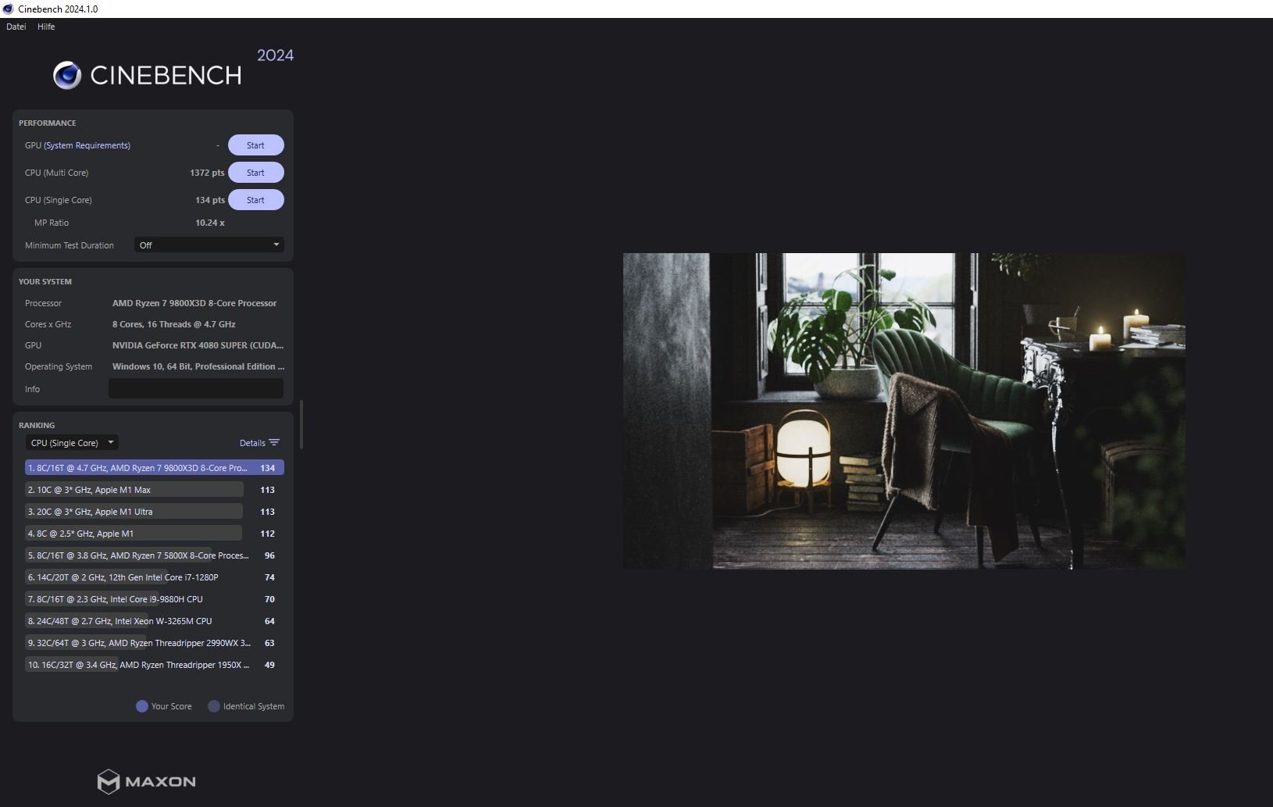The height and width of the screenshot is (807, 1273).
Task: Open the CPU (Single Core) ranking dropdown
Action: pyautogui.click(x=72, y=443)
